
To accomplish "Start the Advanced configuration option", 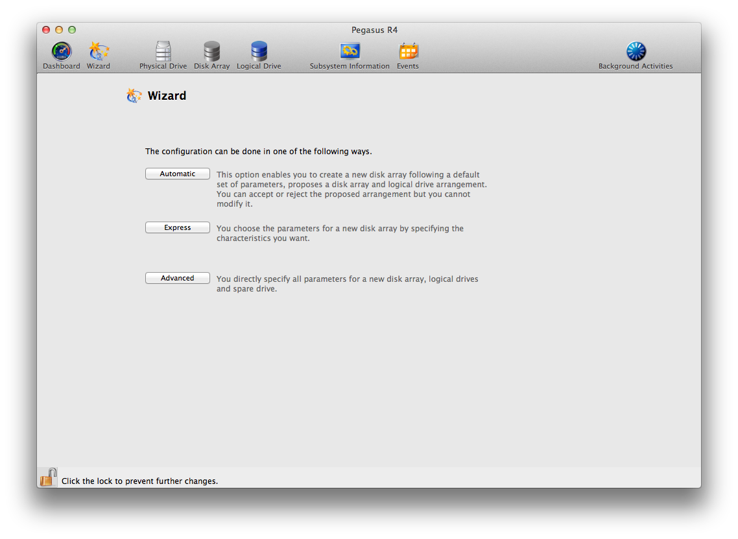I will coord(178,278).
